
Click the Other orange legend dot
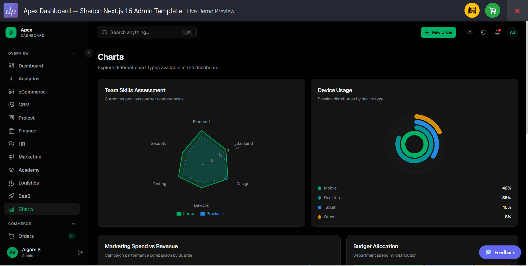click(x=320, y=217)
